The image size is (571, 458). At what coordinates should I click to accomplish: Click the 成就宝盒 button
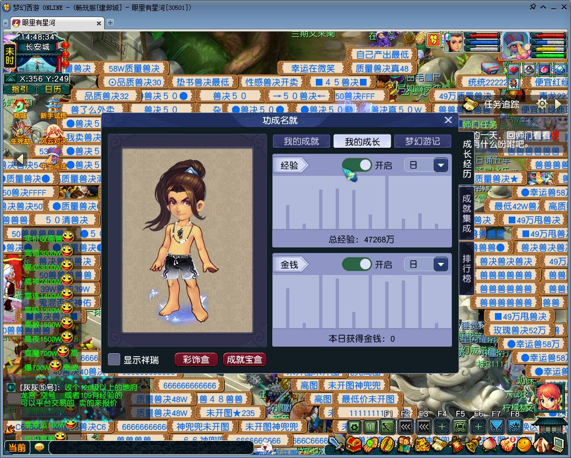pyautogui.click(x=244, y=360)
